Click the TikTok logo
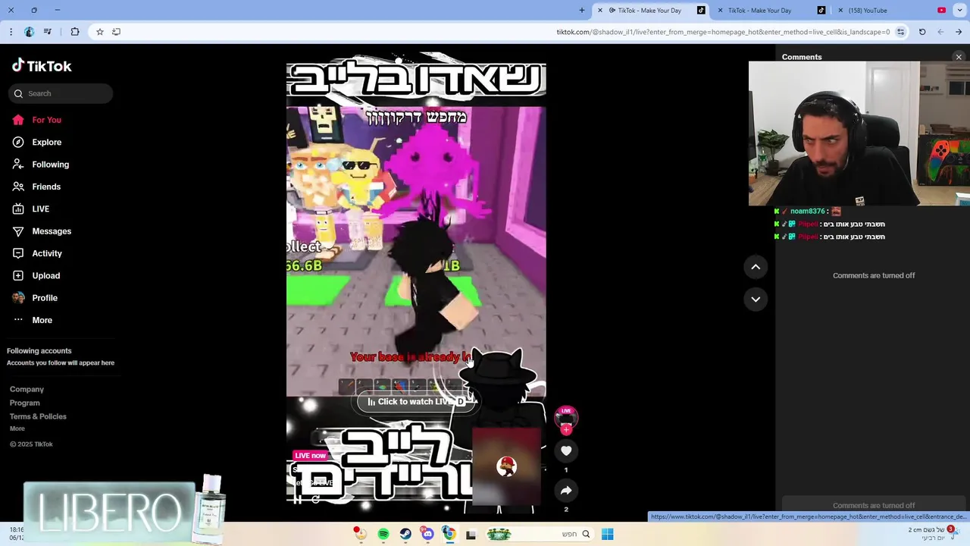Screen dimensions: 970x546 coord(42,66)
